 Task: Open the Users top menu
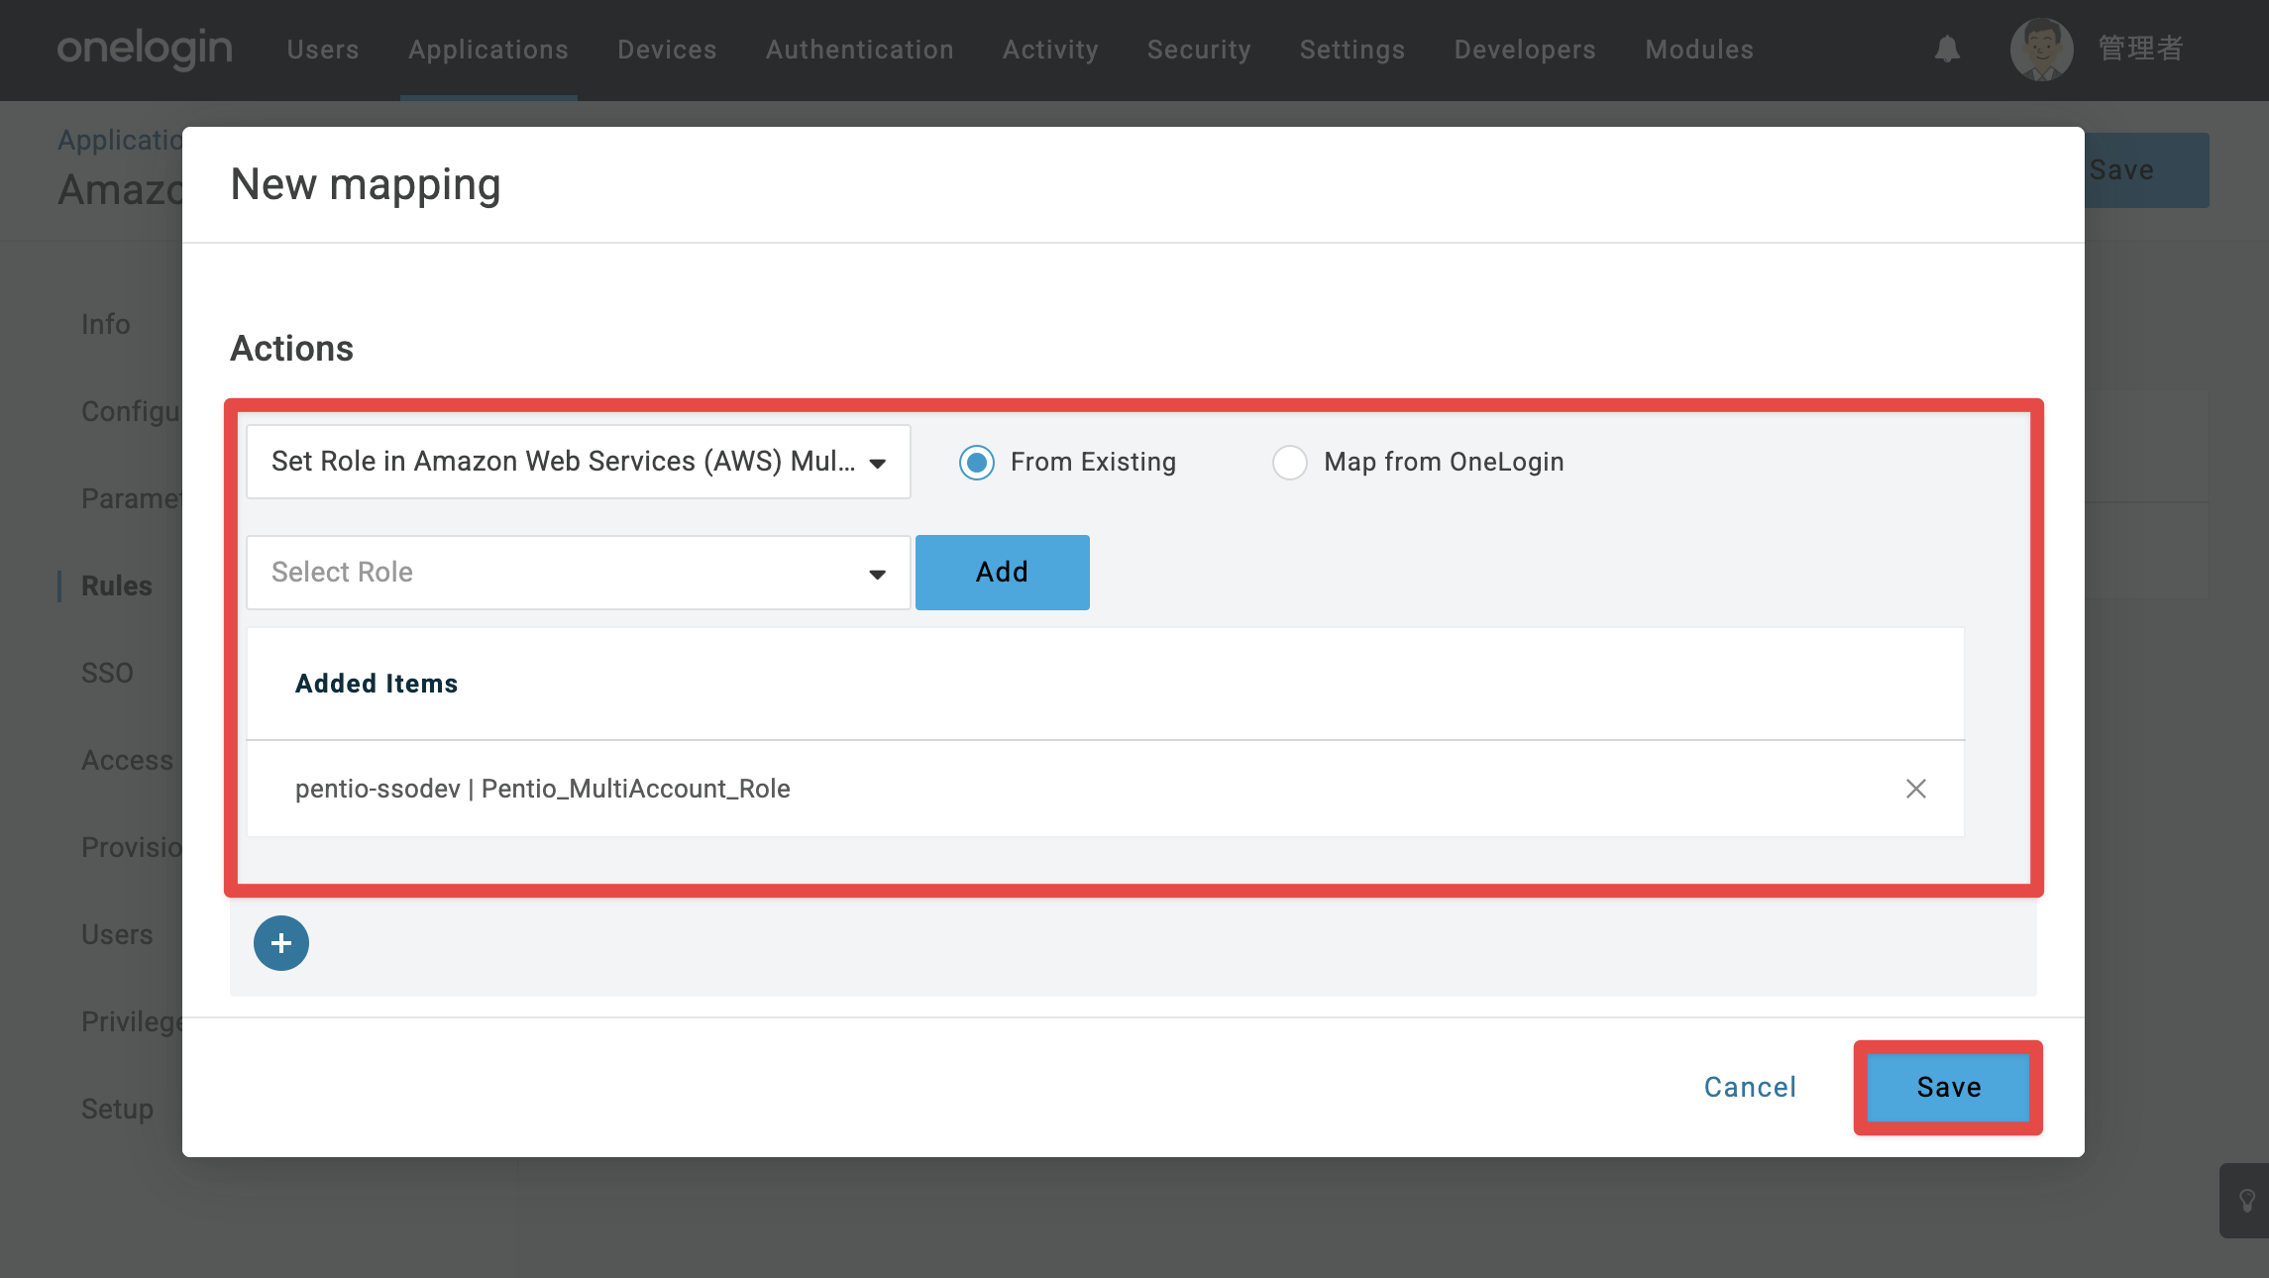tap(323, 50)
